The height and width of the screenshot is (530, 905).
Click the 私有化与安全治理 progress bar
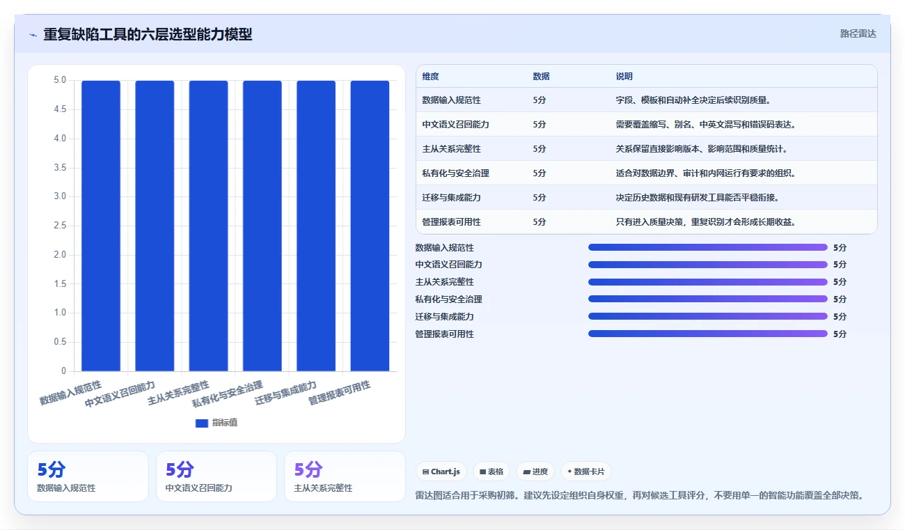click(x=708, y=299)
